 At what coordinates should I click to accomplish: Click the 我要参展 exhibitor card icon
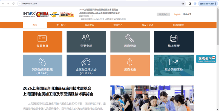(42, 38)
